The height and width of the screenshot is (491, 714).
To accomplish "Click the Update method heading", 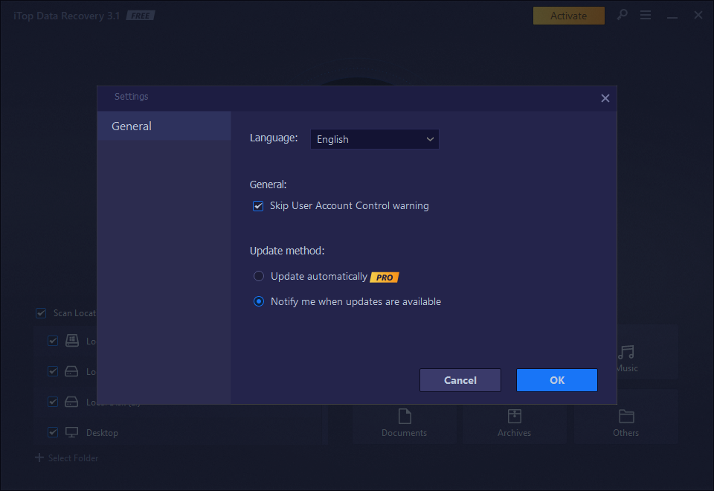I will point(287,251).
